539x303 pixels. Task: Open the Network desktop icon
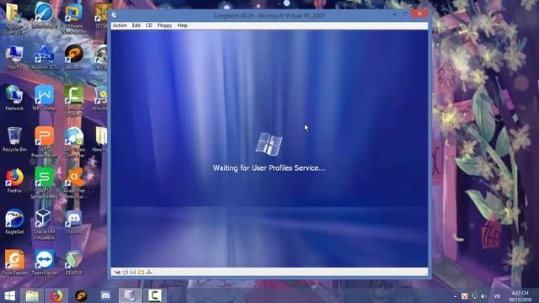pos(14,98)
